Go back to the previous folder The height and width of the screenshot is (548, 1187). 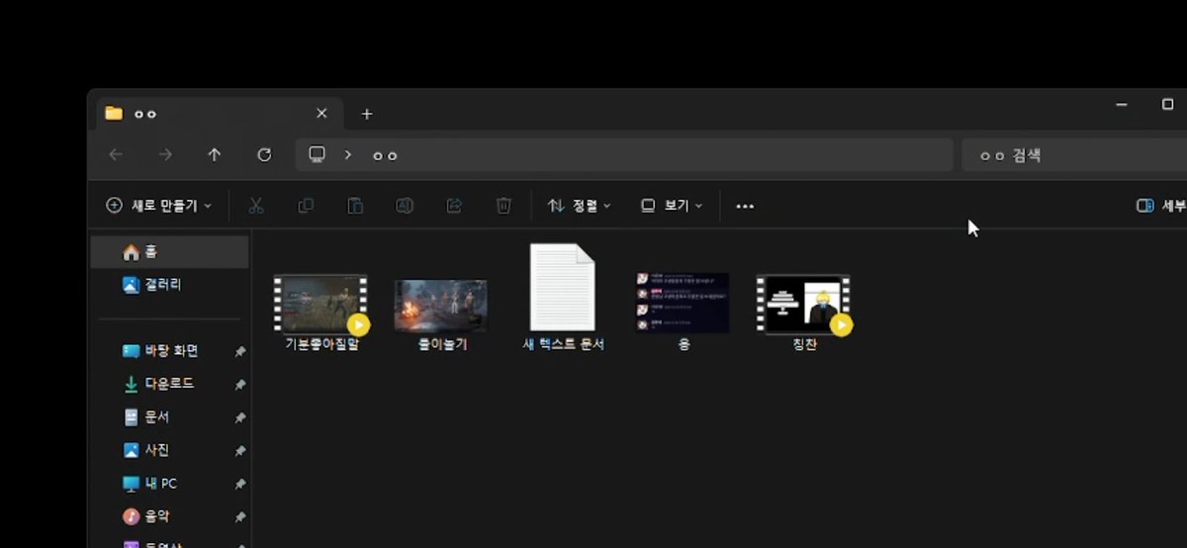point(116,154)
